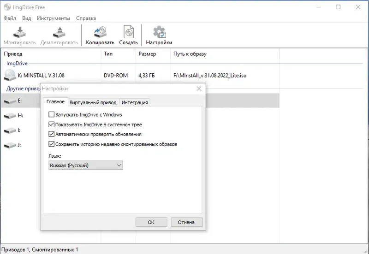
Task: Close the Настройки dialog
Action: point(199,89)
